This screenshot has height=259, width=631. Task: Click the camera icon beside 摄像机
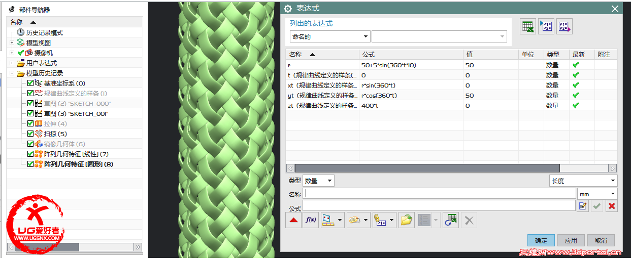point(29,53)
